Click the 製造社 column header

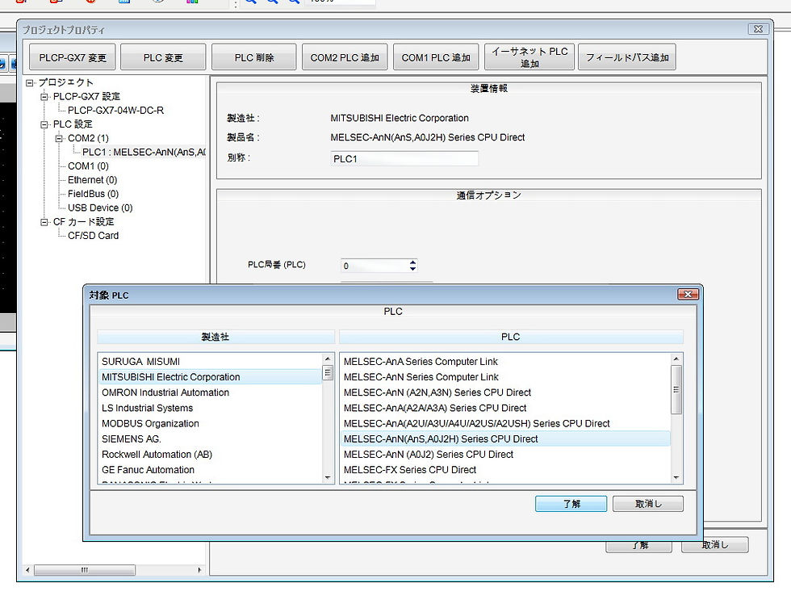tap(216, 337)
